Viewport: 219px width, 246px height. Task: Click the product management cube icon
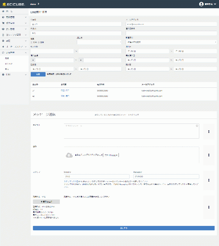[x=3, y=17]
